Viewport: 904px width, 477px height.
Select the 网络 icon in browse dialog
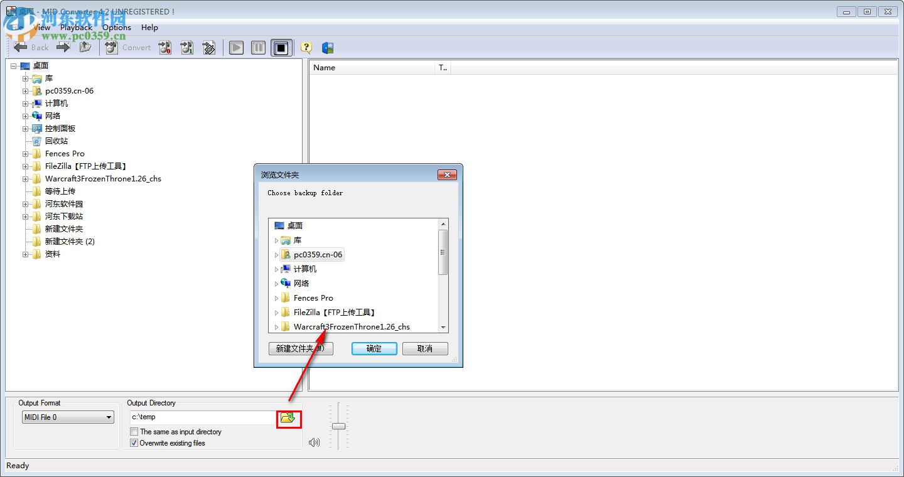pyautogui.click(x=286, y=284)
